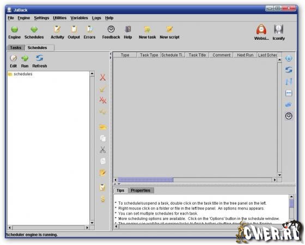Select the schedules folder in tree
The image size is (305, 245).
tap(23, 74)
